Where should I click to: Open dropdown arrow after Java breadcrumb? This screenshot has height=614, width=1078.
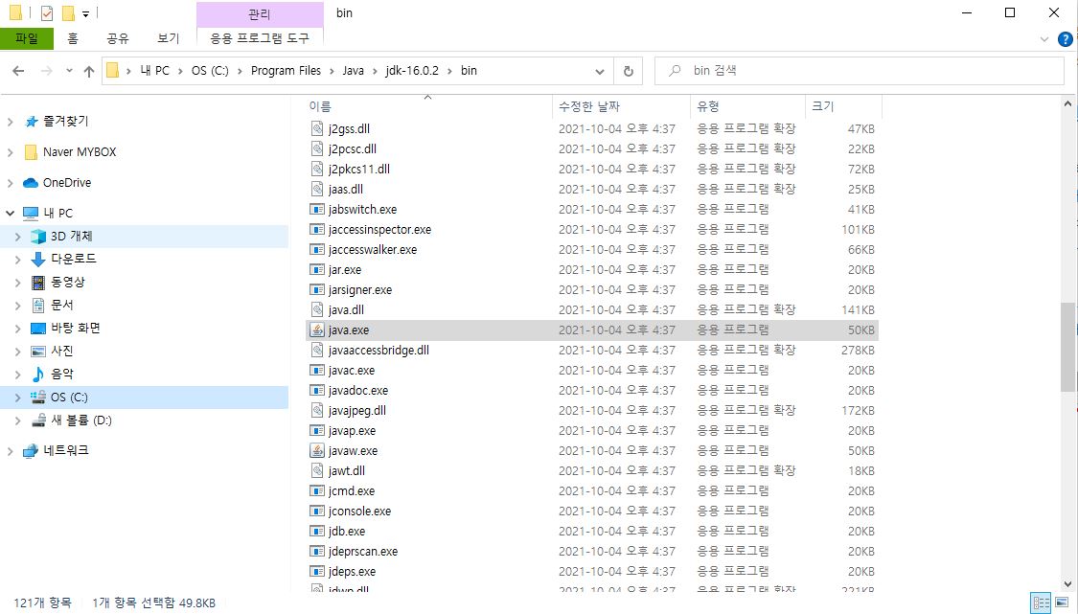pos(375,71)
